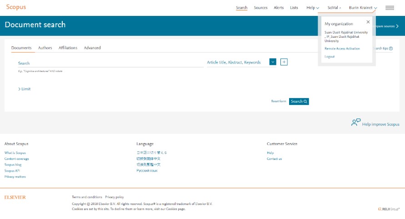The width and height of the screenshot is (405, 219).
Task: Open What is Scopus link
Action: [x=15, y=153]
